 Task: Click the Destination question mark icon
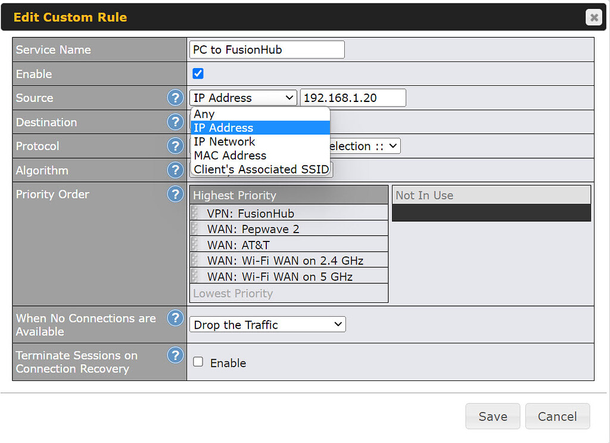[175, 122]
